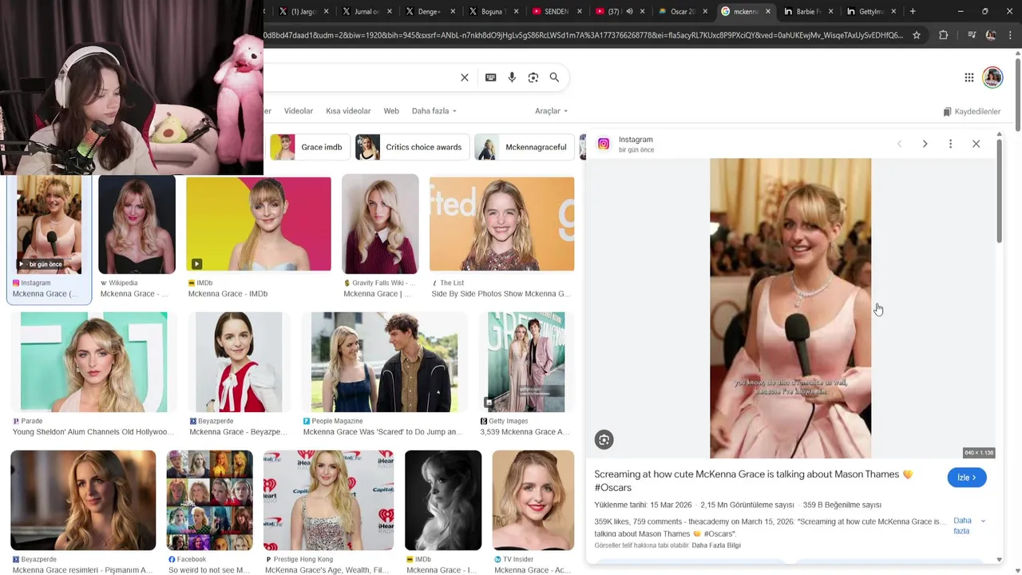Select the Beyazperde red dress thumbnail

[x=239, y=362]
